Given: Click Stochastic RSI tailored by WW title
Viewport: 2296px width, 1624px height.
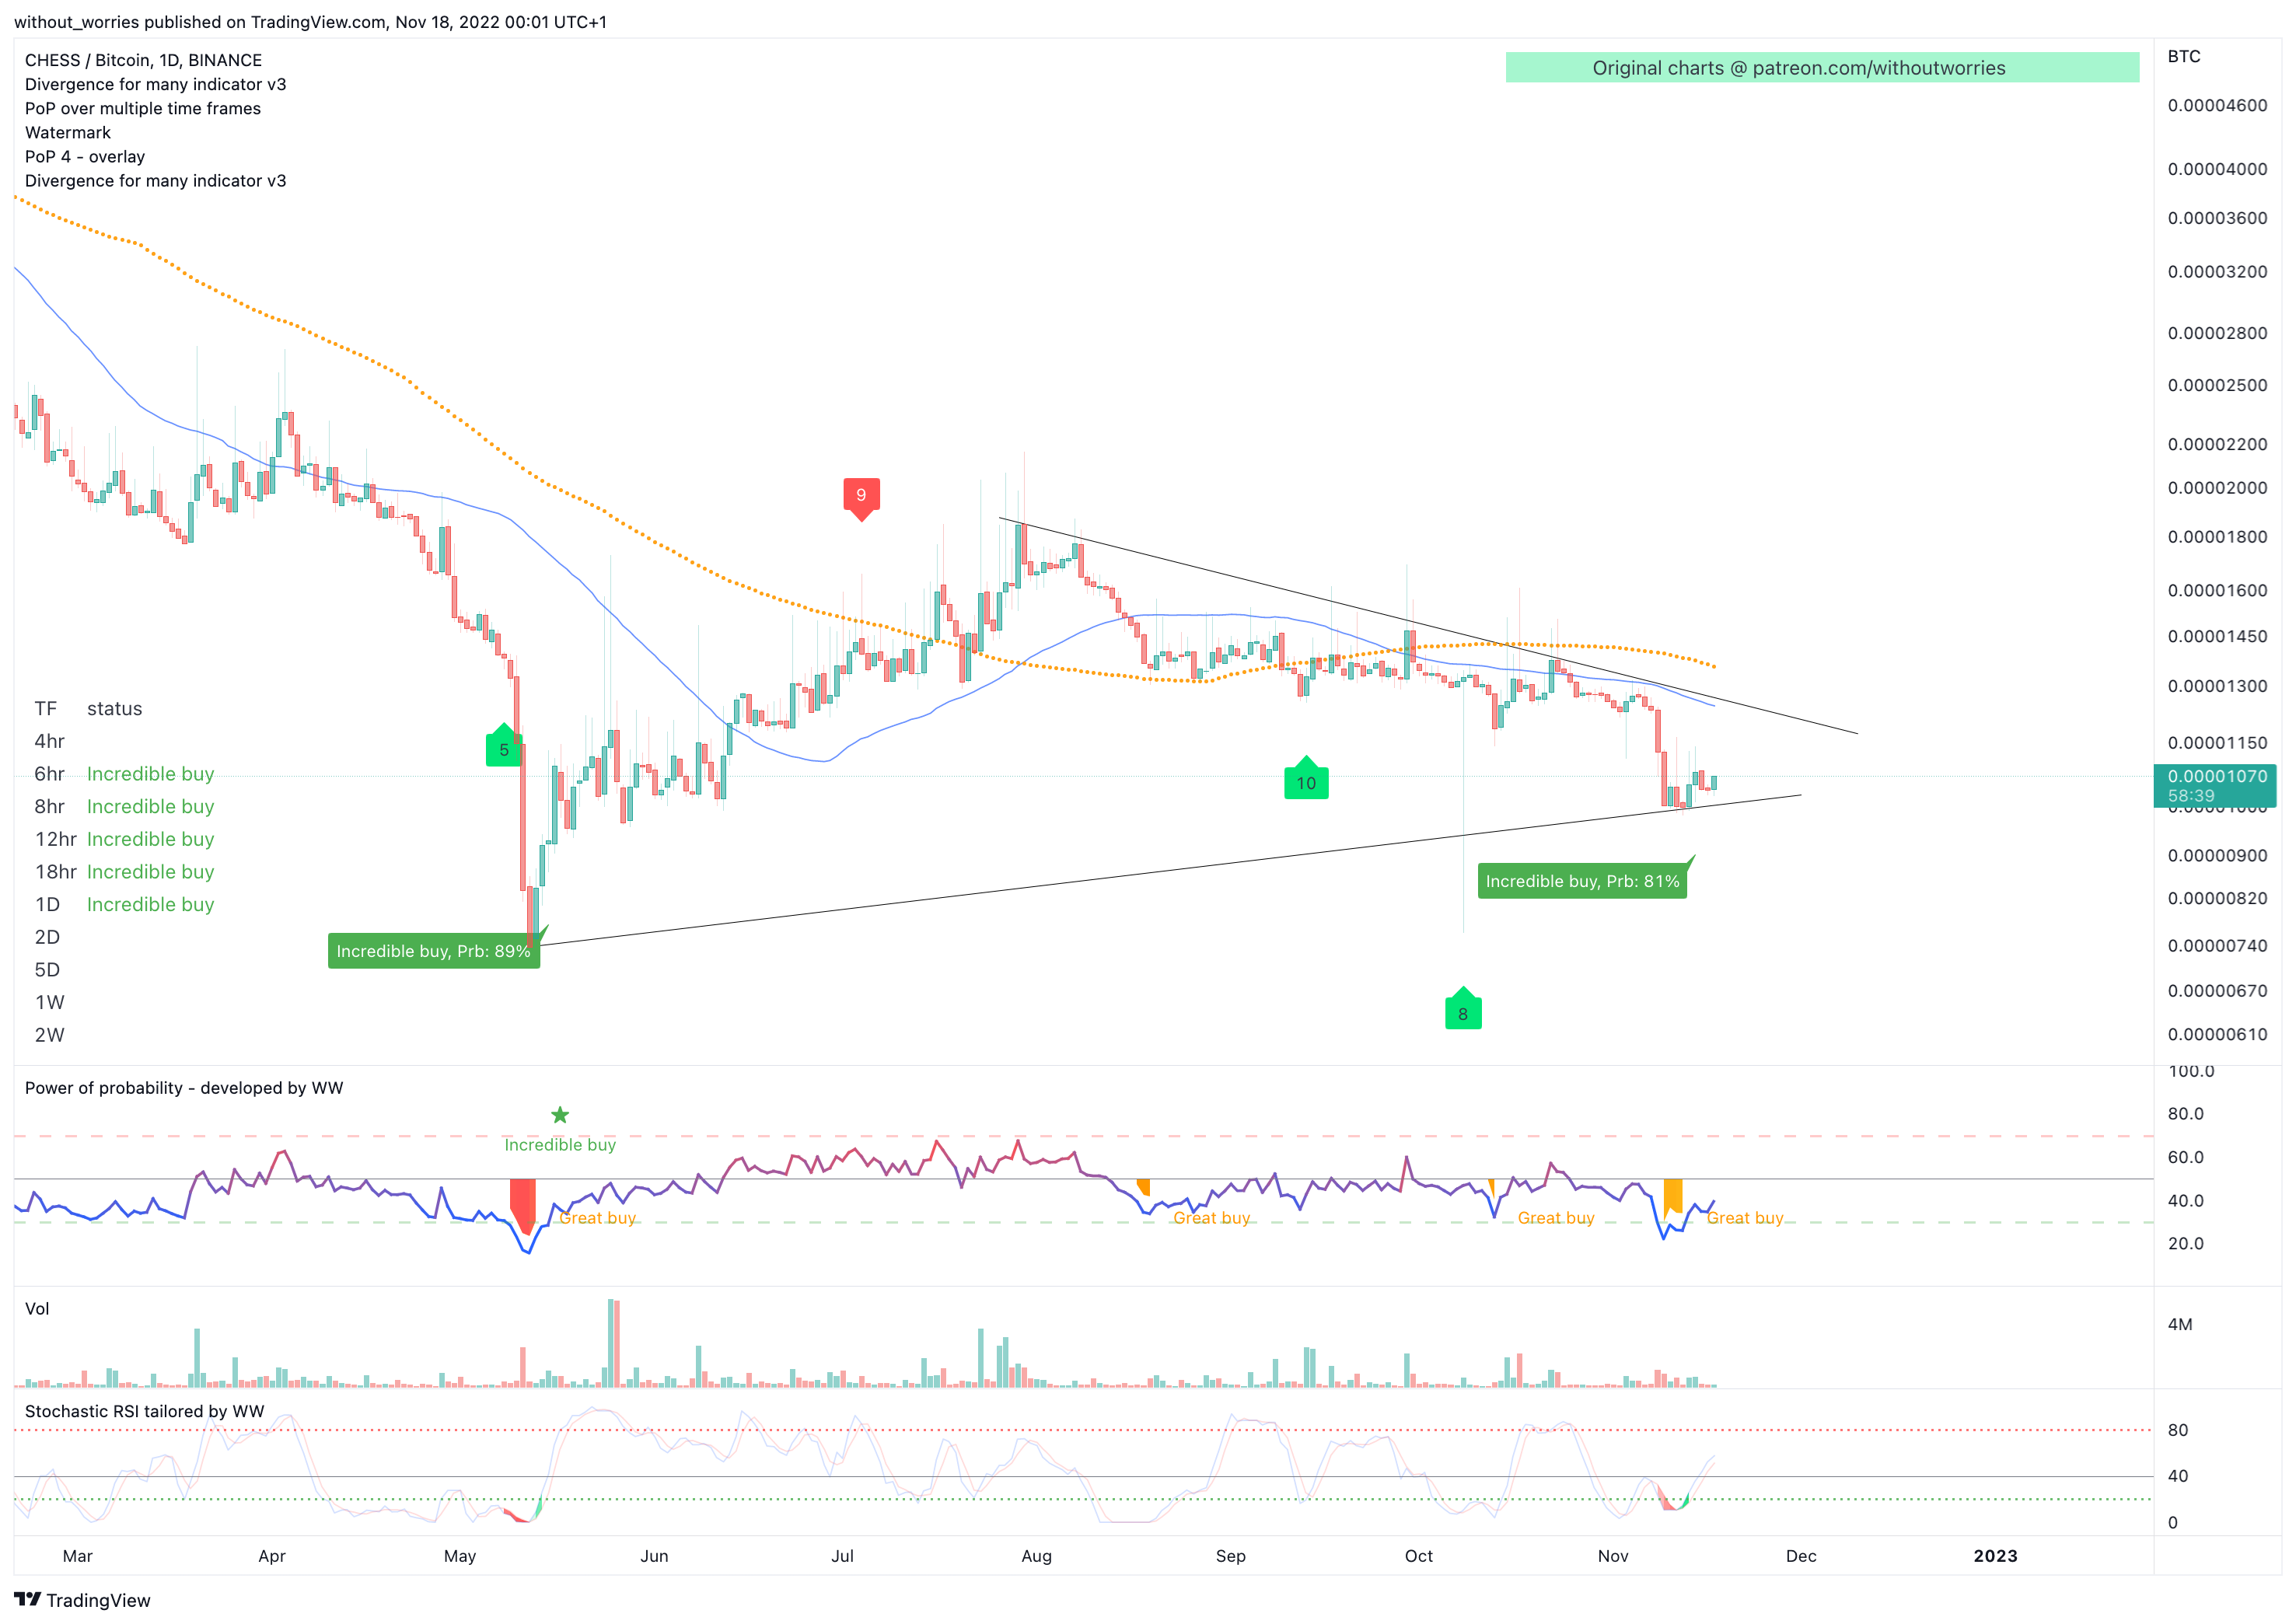Looking at the screenshot, I should coord(144,1412).
